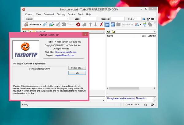Click the Connect chain-link icon
This screenshot has width=184, height=125.
(45, 25)
